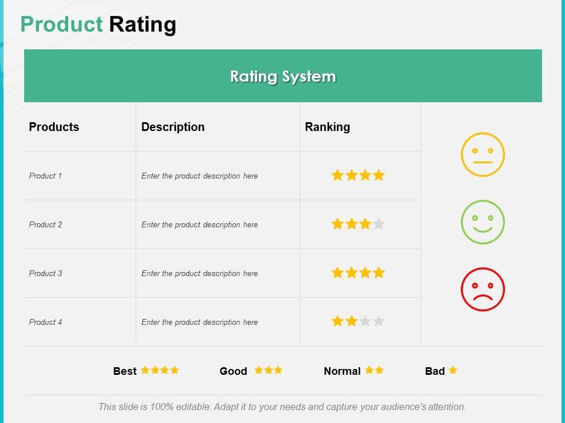The height and width of the screenshot is (423, 565).
Task: Click Product 4 description placeholder text
Action: pyautogui.click(x=200, y=322)
